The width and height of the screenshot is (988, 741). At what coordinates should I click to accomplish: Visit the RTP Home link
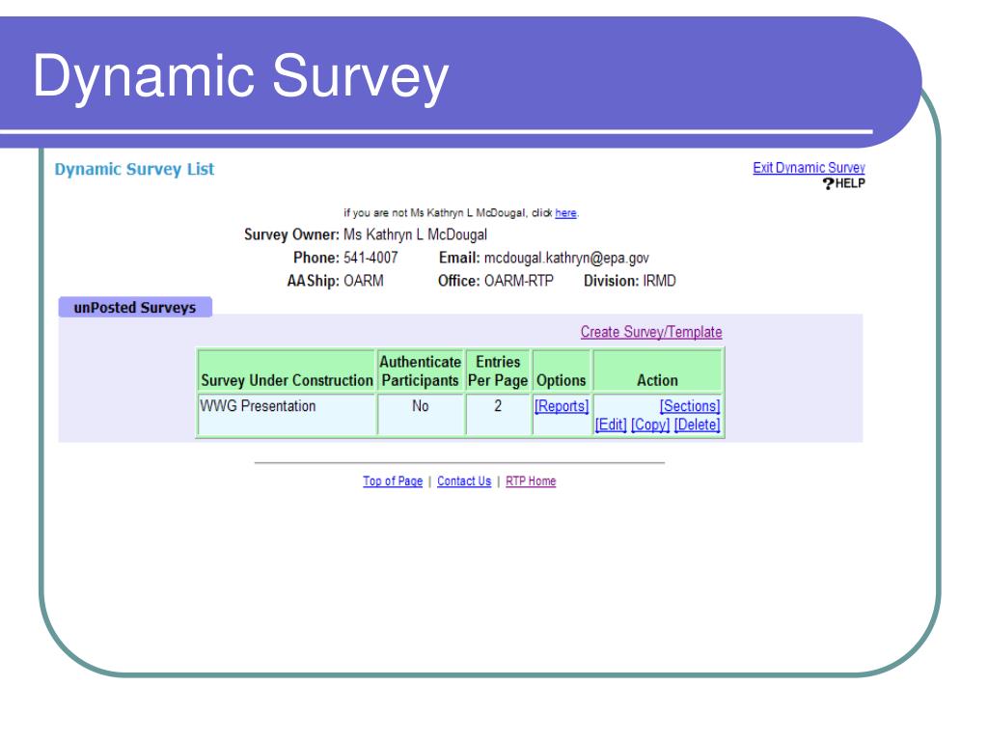[x=531, y=480]
